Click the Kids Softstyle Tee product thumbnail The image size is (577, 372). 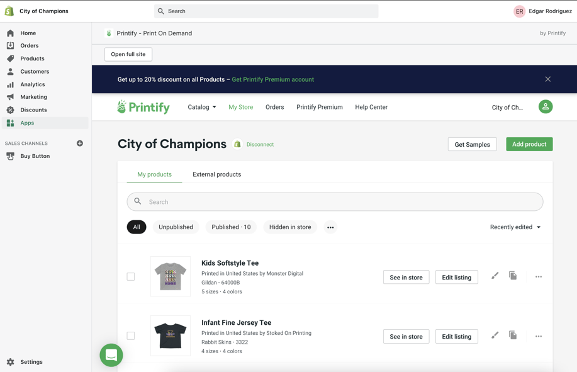pyautogui.click(x=171, y=276)
